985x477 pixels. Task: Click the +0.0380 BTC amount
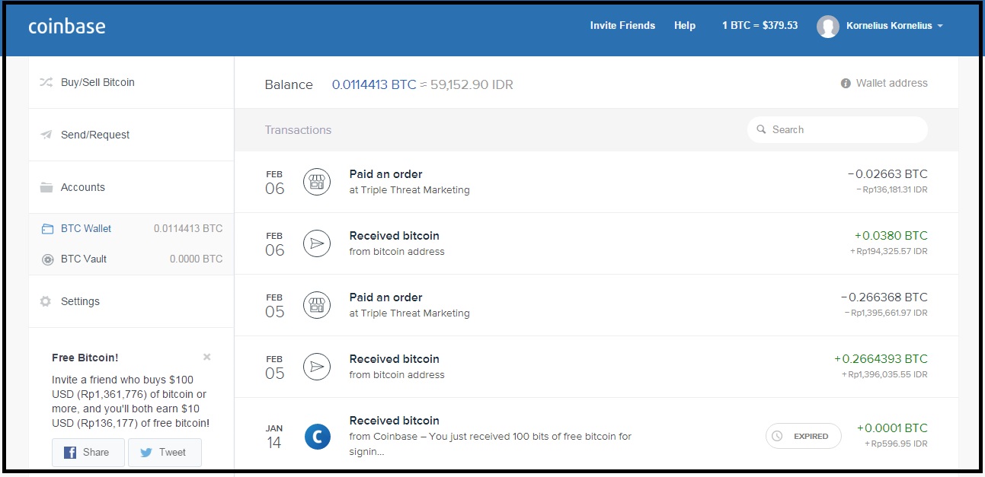click(x=891, y=236)
